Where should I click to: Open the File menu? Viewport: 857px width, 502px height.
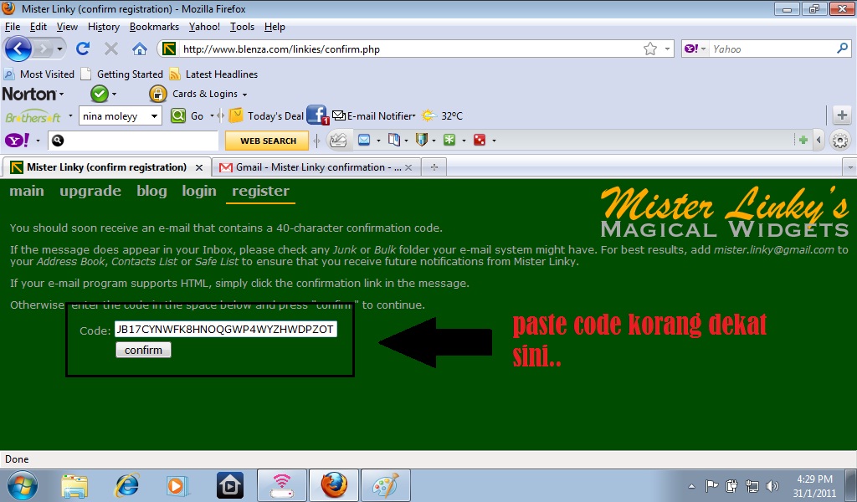pos(12,27)
